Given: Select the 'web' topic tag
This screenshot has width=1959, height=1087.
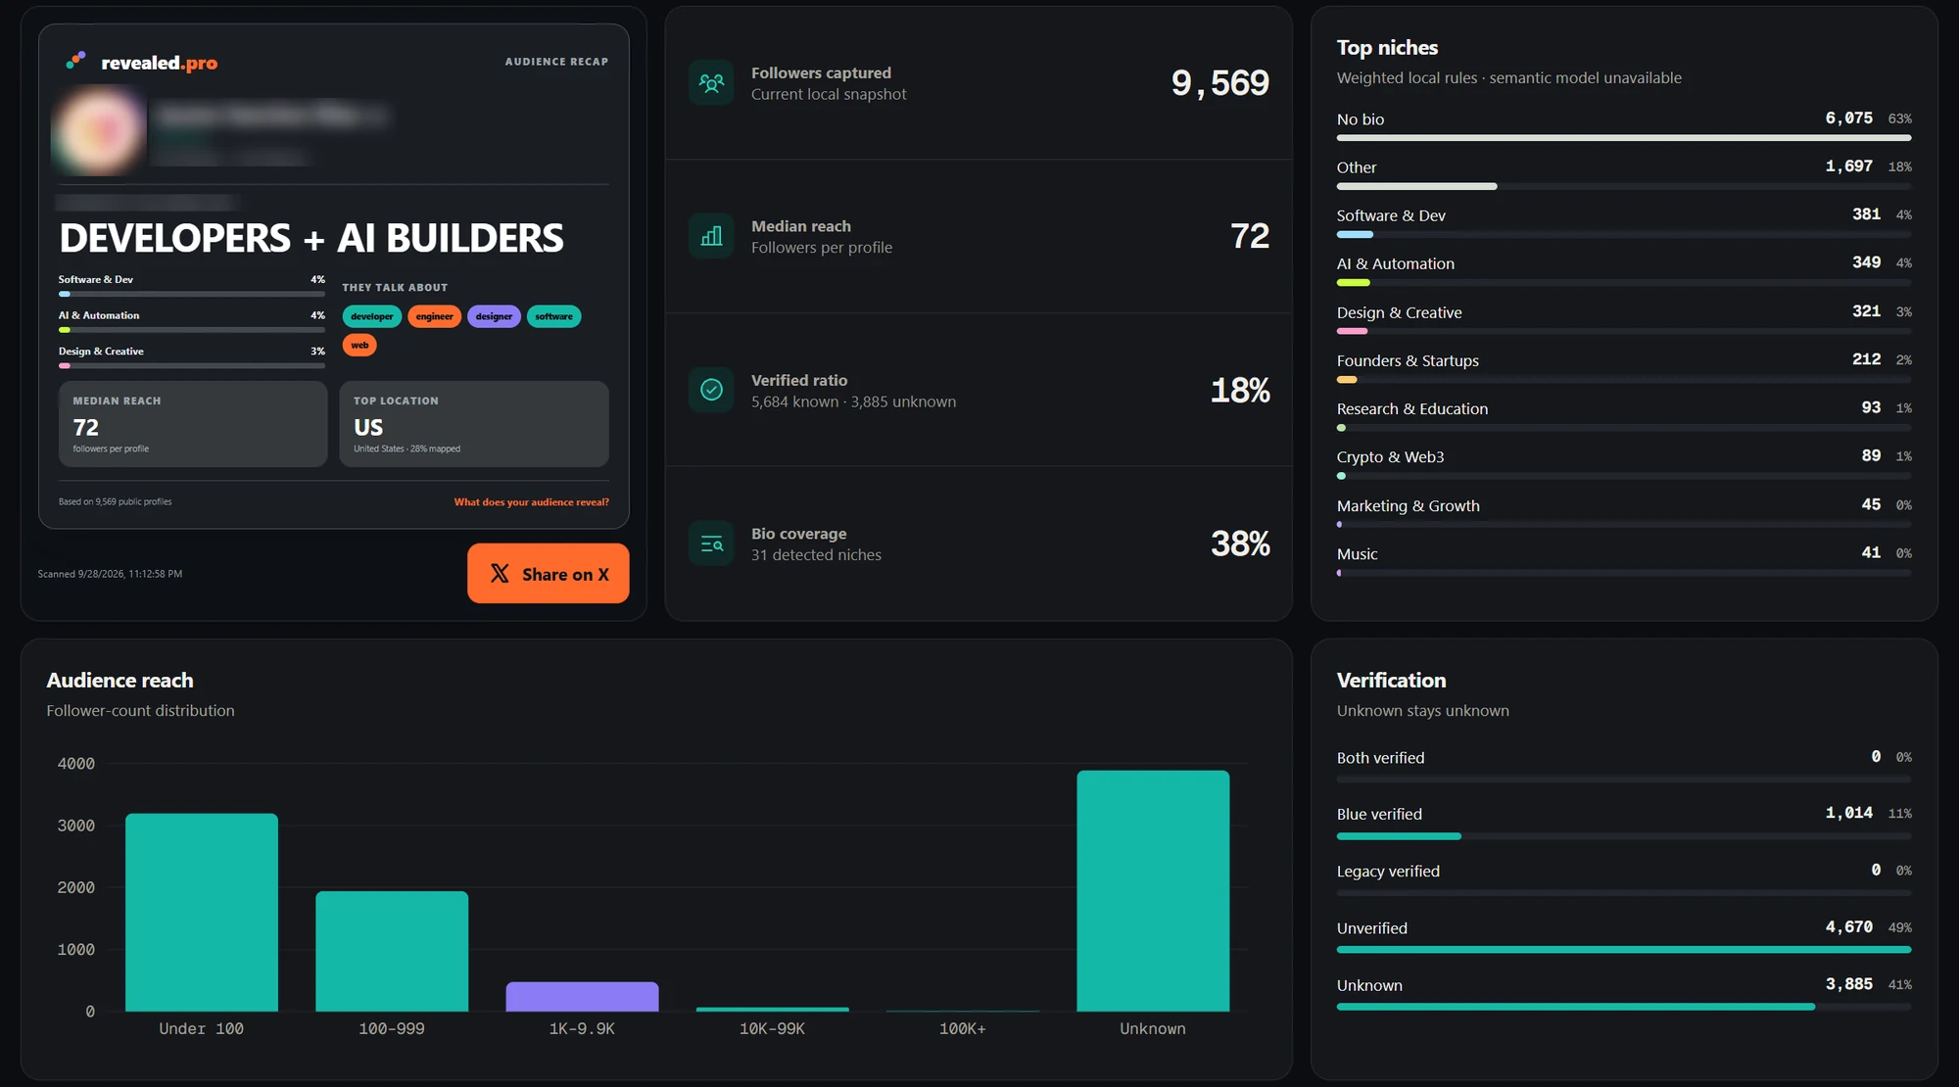Looking at the screenshot, I should point(359,345).
